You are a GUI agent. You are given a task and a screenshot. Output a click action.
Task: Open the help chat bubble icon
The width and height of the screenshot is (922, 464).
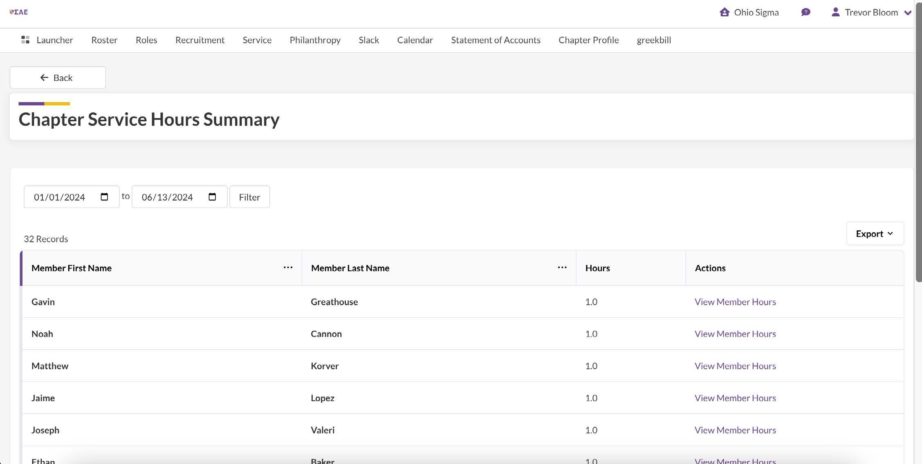click(805, 12)
